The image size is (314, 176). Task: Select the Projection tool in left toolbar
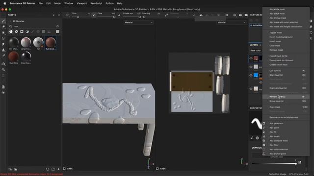click(x=3, y=33)
